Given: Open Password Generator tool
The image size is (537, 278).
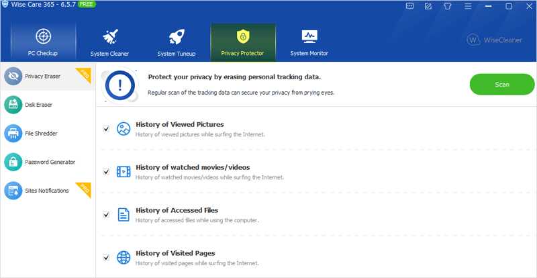Looking at the screenshot, I should (x=48, y=162).
